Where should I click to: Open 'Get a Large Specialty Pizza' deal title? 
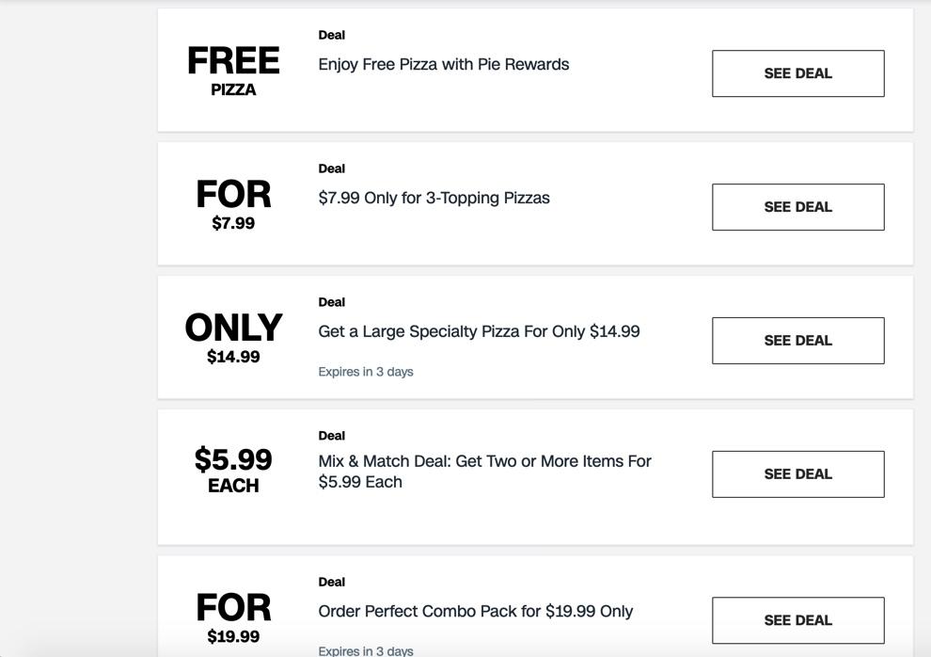coord(479,332)
